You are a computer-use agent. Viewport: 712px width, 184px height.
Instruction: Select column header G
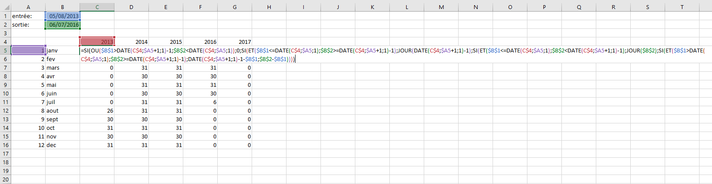click(234, 7)
